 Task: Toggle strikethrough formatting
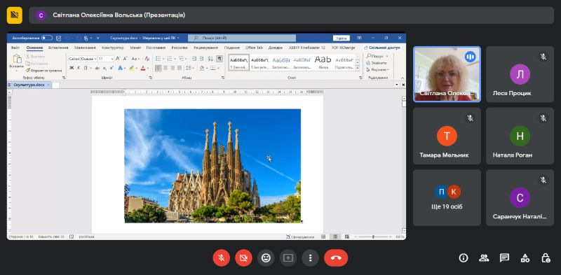click(x=97, y=68)
